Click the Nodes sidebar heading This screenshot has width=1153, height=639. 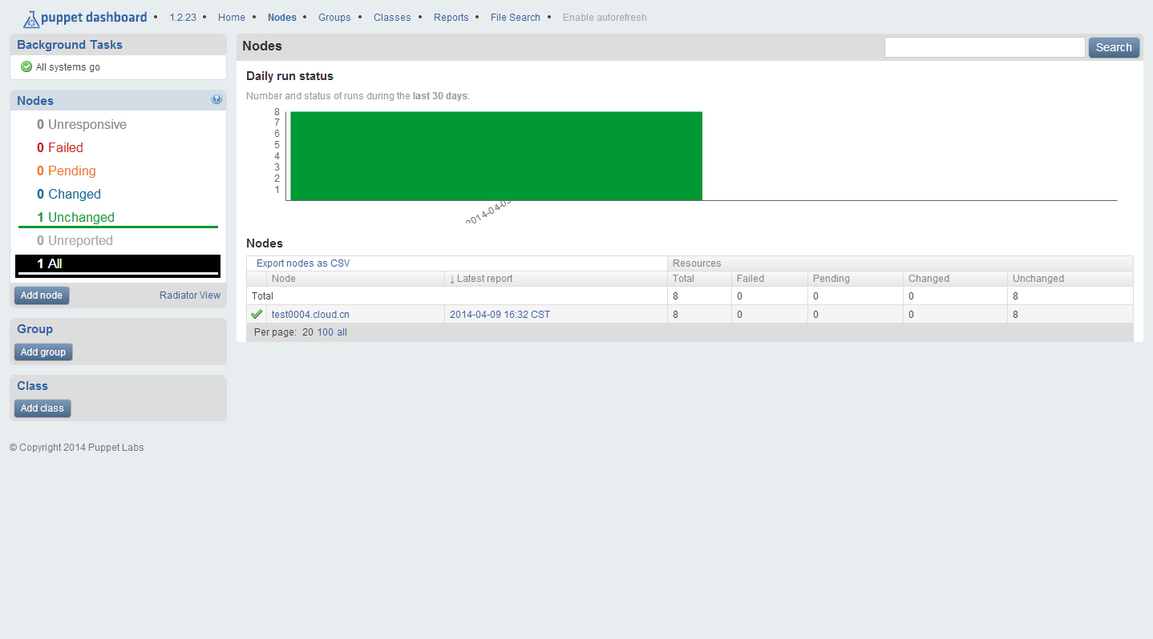35,101
